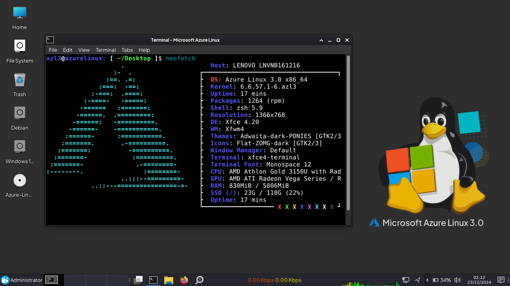The height and width of the screenshot is (286, 510).
Task: Click the 'Shell: zsh 5.9' line
Action: (x=237, y=108)
